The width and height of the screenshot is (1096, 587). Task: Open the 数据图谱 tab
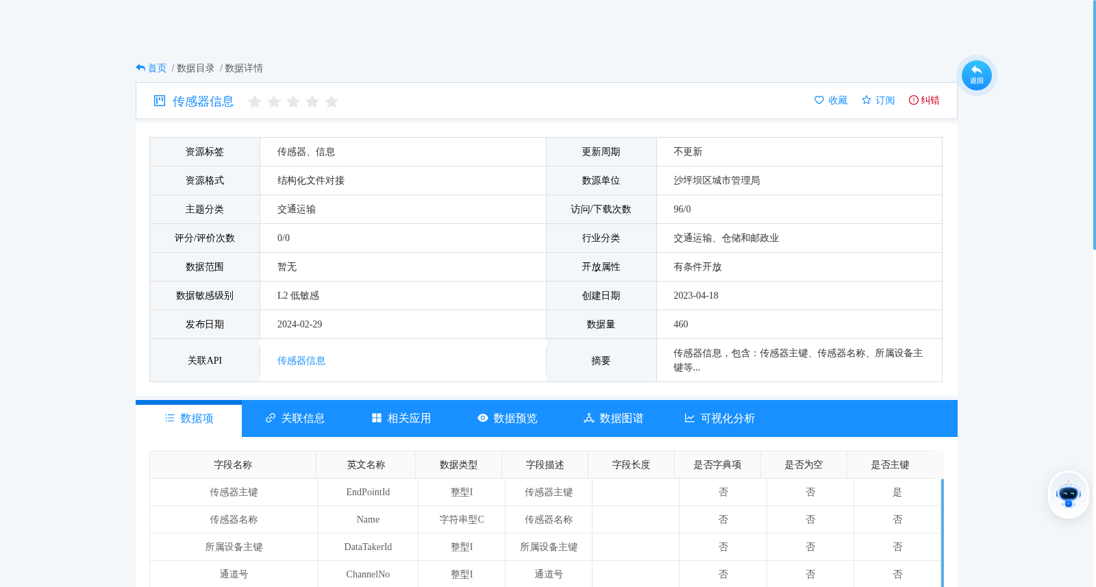point(614,419)
